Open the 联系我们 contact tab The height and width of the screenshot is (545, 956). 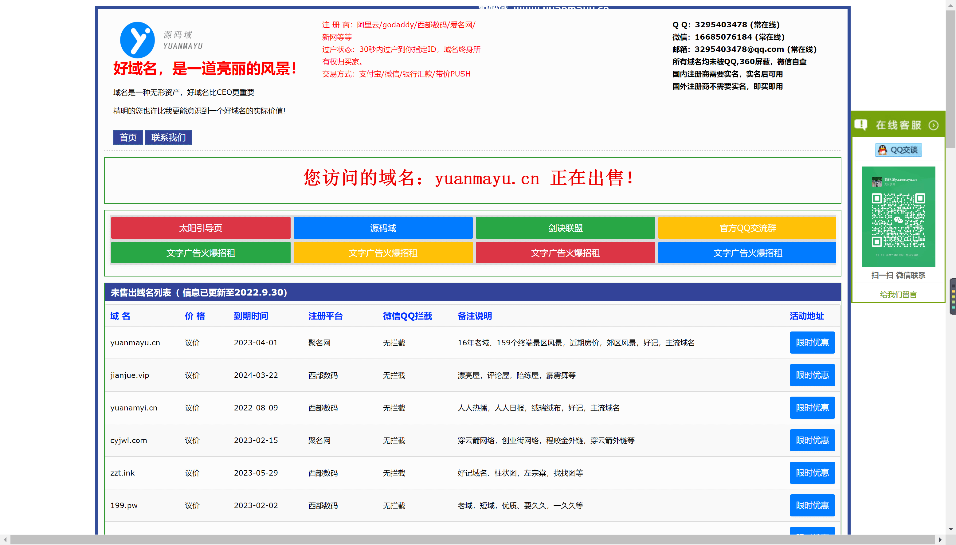168,137
